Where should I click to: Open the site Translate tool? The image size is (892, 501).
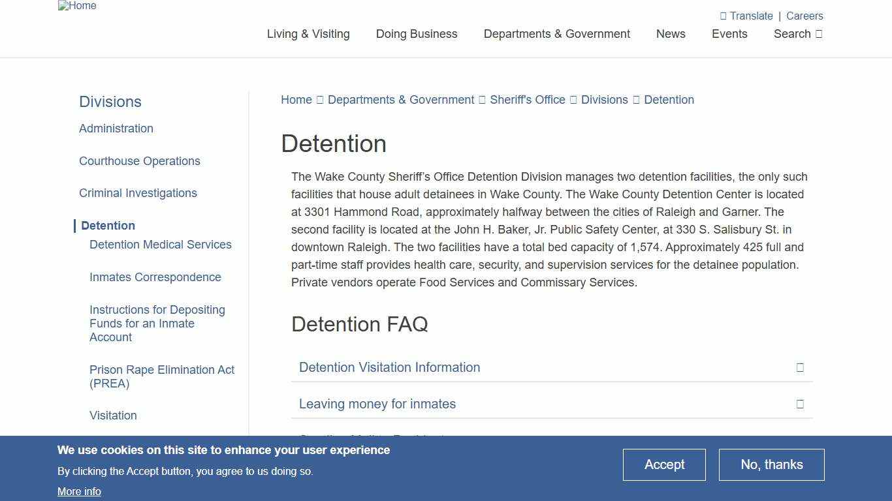pos(746,16)
